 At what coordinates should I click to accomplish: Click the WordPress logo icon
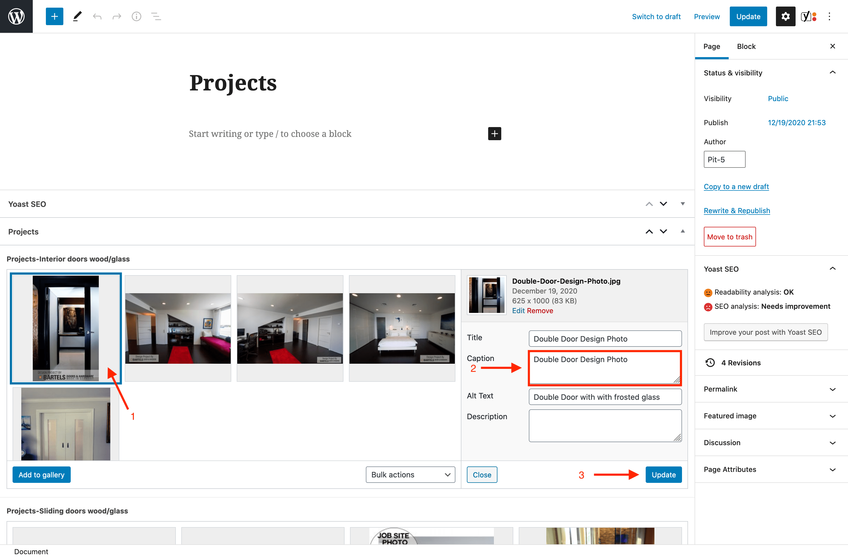click(x=16, y=16)
